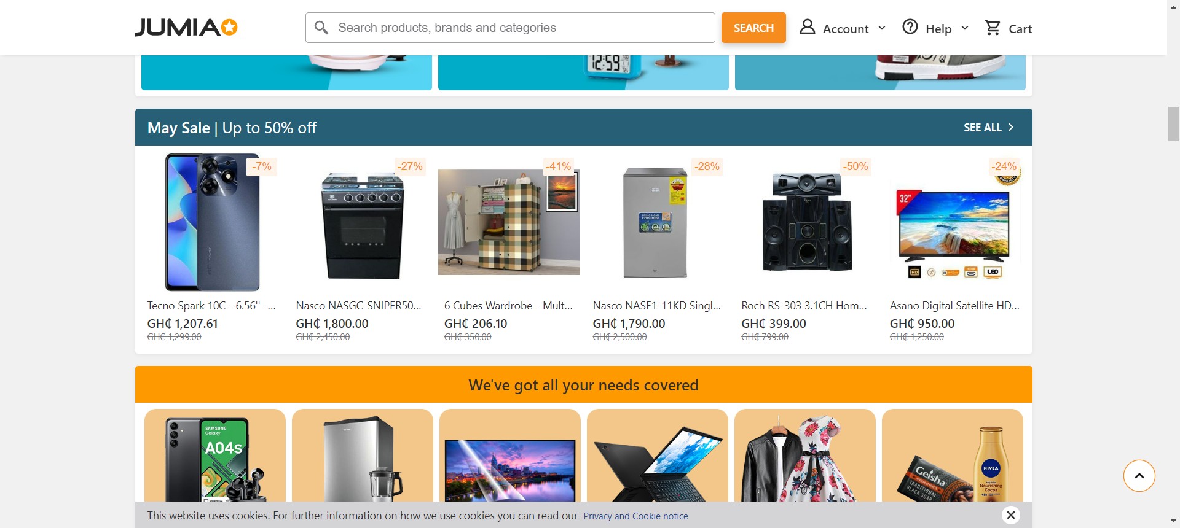The height and width of the screenshot is (528, 1180).
Task: Open the 6 Cubes Wardrobe item
Action: point(509,249)
